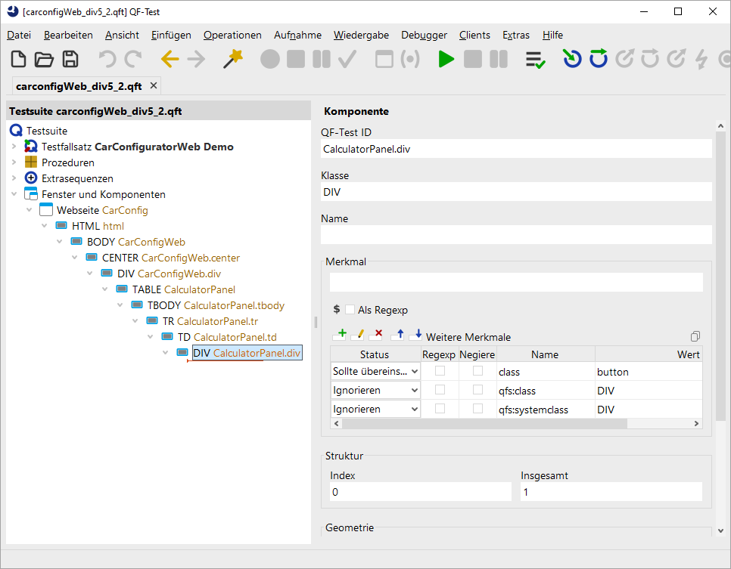Save the test suite with floppy disk icon
The height and width of the screenshot is (569, 731).
point(70,60)
